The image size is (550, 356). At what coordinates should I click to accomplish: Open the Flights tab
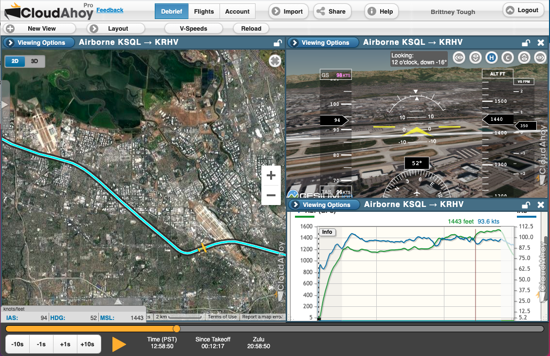[x=204, y=11]
